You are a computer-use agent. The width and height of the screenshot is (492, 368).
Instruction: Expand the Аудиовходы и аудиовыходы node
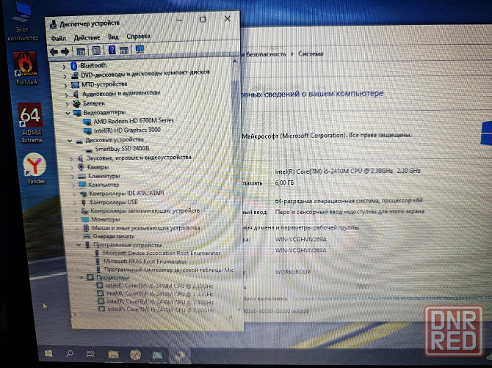(x=67, y=95)
